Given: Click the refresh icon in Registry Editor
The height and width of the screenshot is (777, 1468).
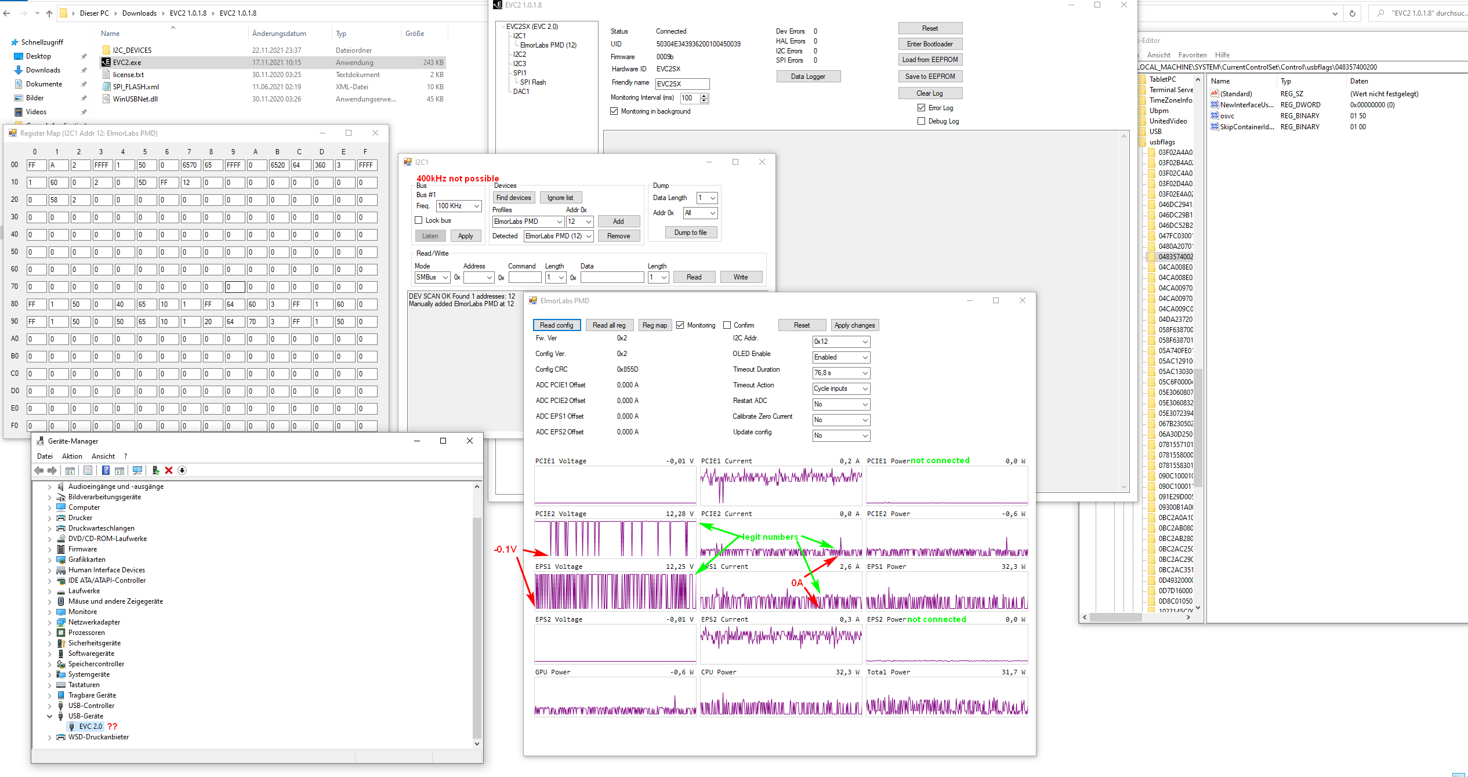Looking at the screenshot, I should tap(1352, 13).
